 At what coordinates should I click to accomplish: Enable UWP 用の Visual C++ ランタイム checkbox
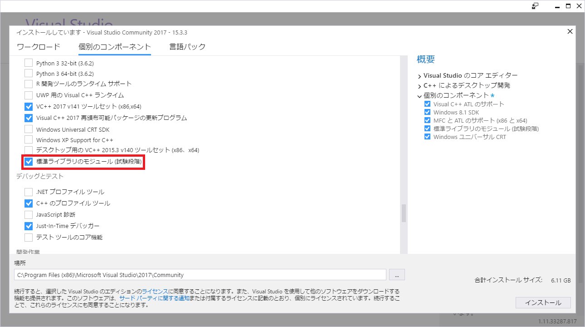point(29,95)
